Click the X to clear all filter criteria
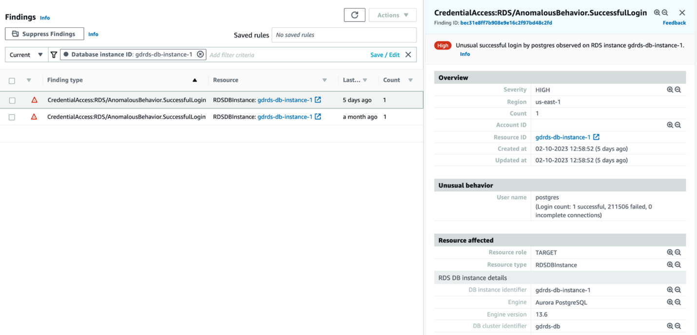Viewport: 697px width, 335px height. [408, 54]
